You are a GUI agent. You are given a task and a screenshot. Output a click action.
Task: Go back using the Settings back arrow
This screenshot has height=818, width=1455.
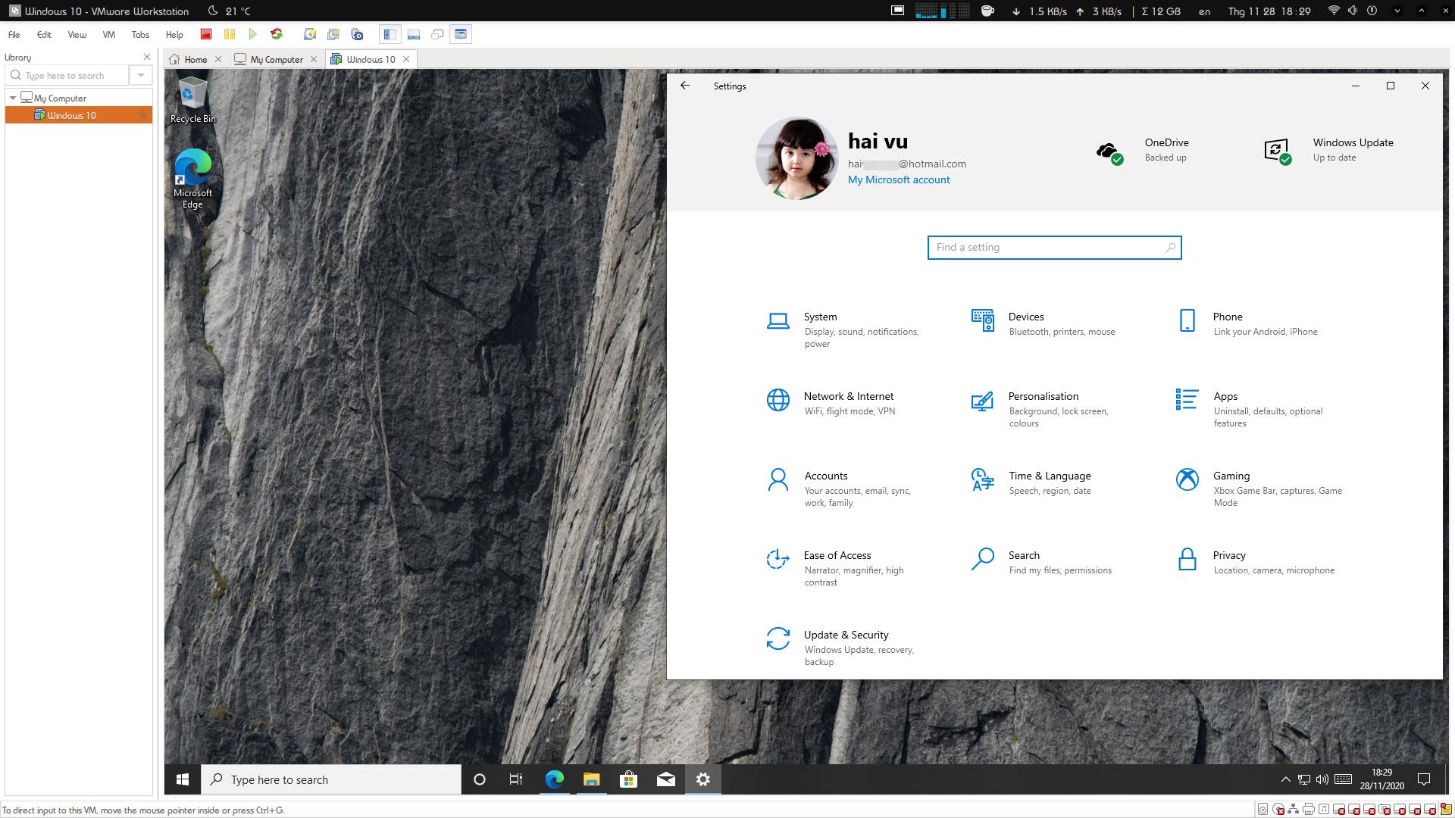pyautogui.click(x=685, y=86)
